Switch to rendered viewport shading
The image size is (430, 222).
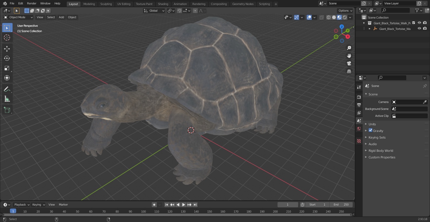tap(345, 17)
